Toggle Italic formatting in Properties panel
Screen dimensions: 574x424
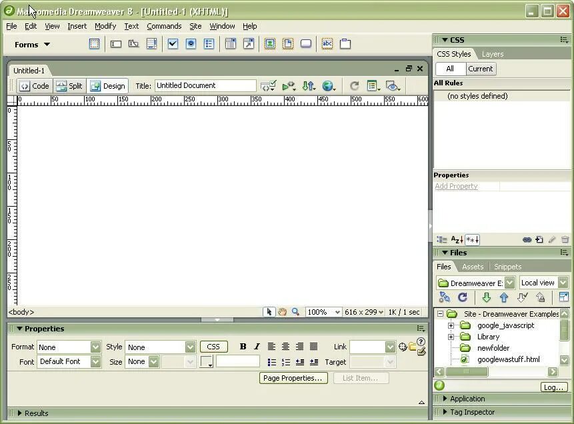tap(257, 347)
